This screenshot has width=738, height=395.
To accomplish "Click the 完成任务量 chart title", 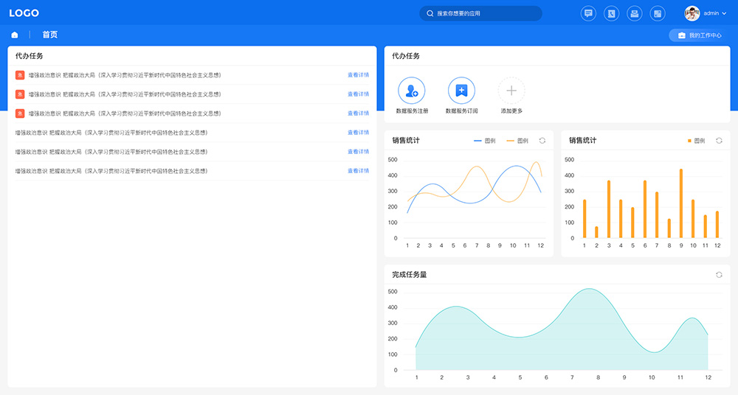I will coord(410,275).
